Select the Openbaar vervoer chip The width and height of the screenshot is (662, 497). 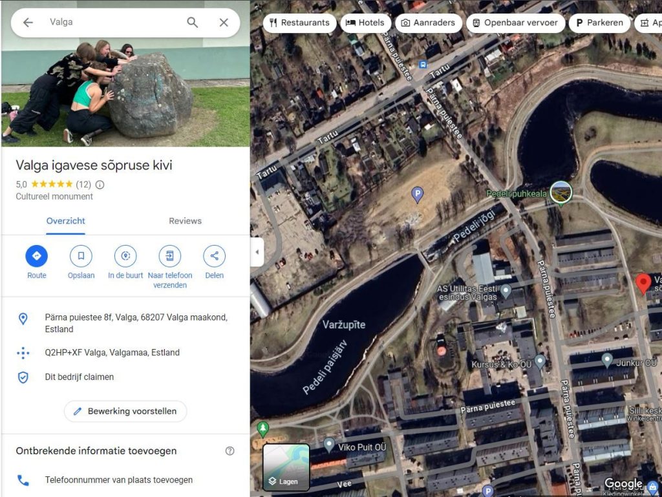(x=515, y=23)
